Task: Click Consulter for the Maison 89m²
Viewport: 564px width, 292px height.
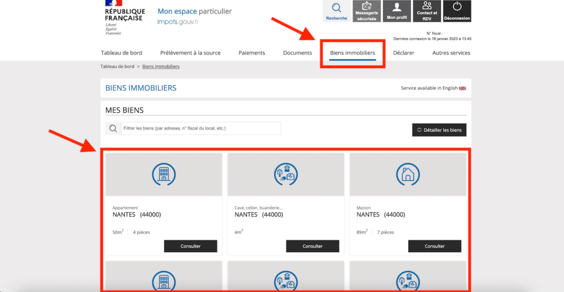Action: pyautogui.click(x=435, y=246)
